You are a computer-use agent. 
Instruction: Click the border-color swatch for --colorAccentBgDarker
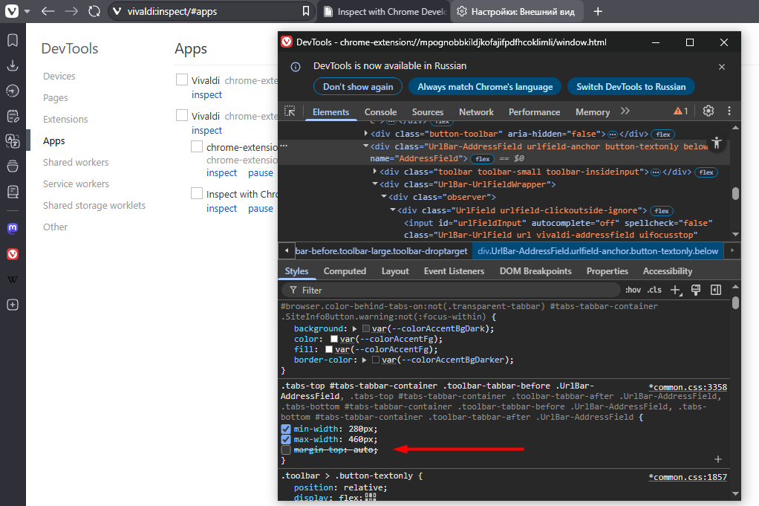(376, 360)
